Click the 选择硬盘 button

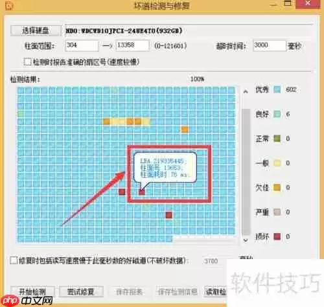pyautogui.click(x=36, y=30)
